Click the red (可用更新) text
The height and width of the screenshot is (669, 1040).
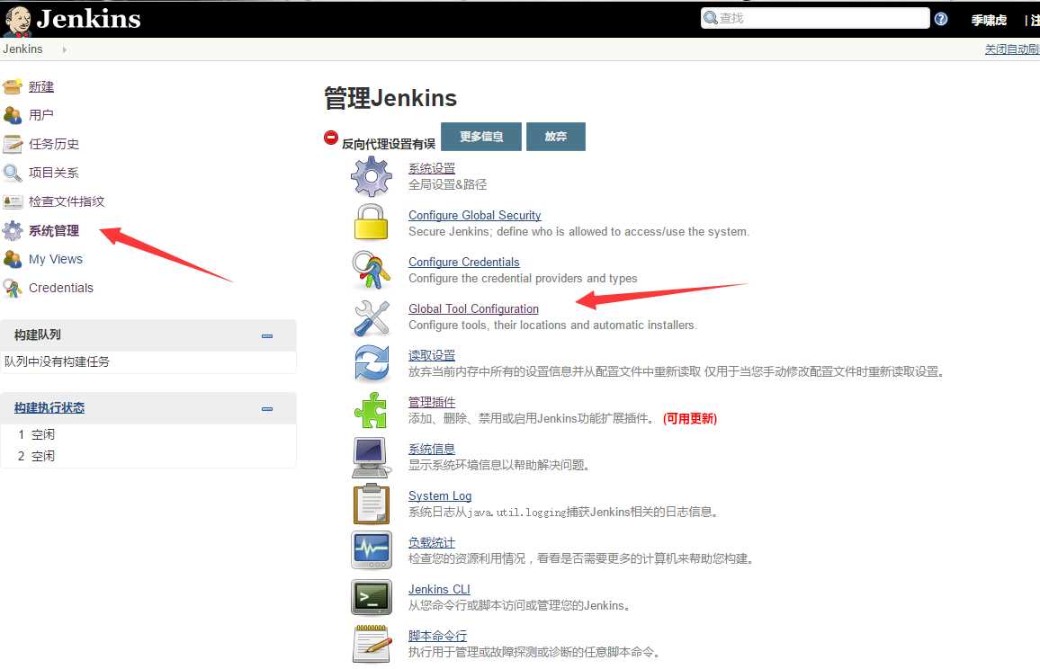point(690,418)
